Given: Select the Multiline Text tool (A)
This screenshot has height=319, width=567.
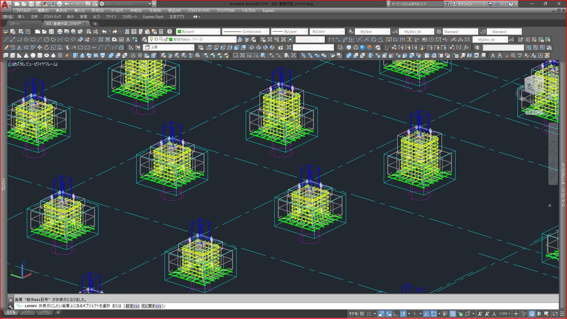Looking at the screenshot, I should point(128,40).
